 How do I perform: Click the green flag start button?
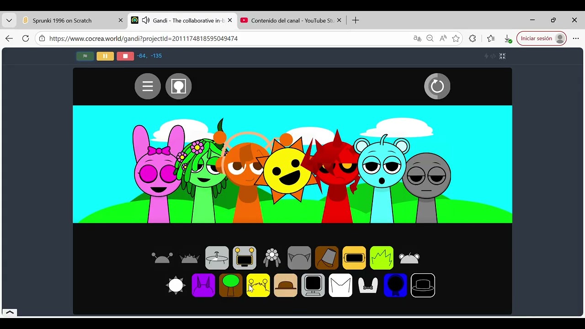point(85,56)
